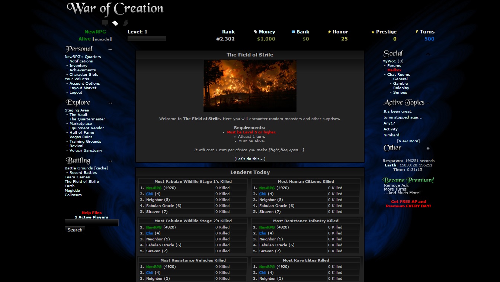Click the star icon beside Prestige
The image size is (500, 282).
coord(373,32)
